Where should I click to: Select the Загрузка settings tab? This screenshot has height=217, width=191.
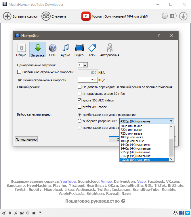coord(38,50)
